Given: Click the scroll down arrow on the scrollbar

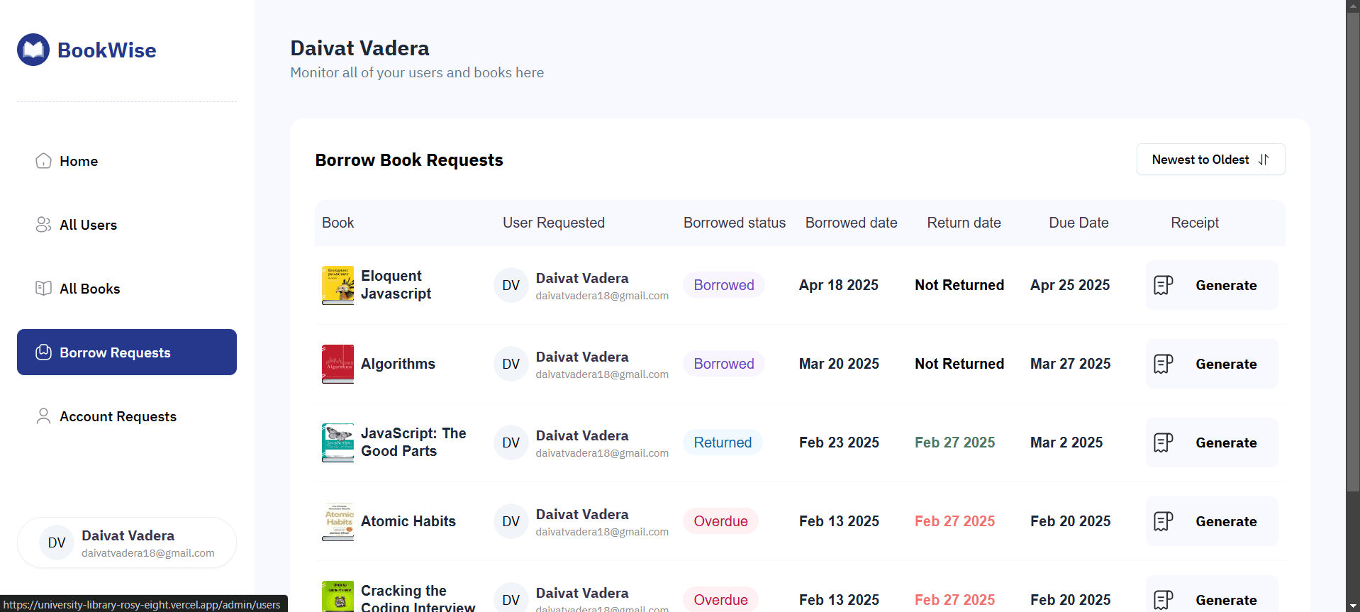Looking at the screenshot, I should coord(1353,606).
